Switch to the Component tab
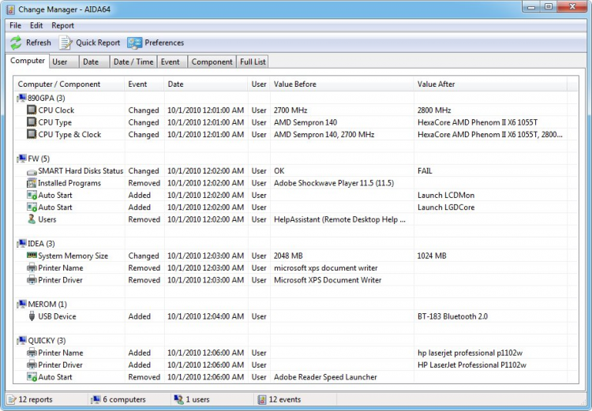 (x=212, y=62)
